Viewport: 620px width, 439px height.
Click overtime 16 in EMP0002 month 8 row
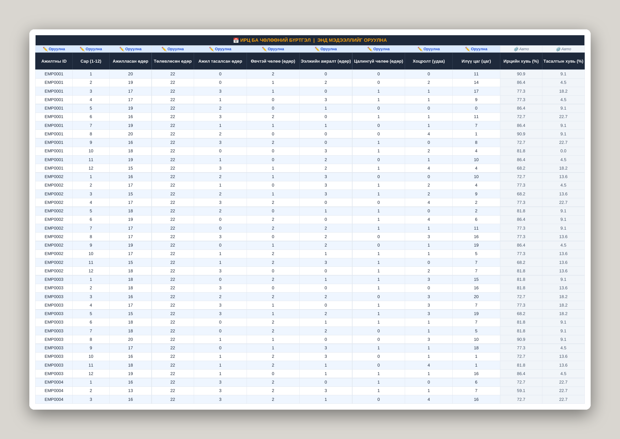[x=476, y=236]
